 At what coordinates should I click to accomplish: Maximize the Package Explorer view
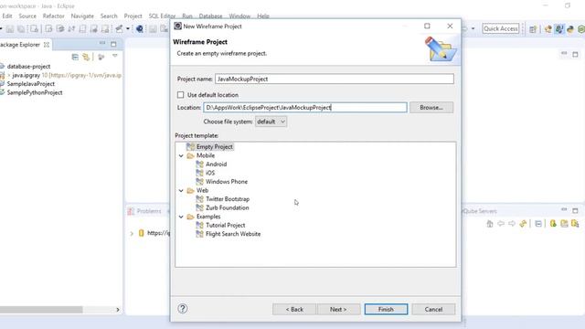pos(113,44)
